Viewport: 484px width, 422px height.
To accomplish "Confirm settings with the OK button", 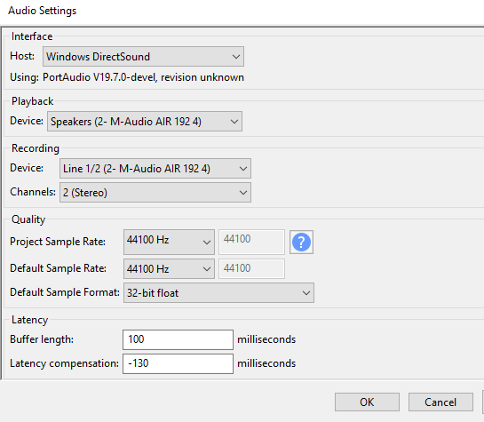I will 367,402.
